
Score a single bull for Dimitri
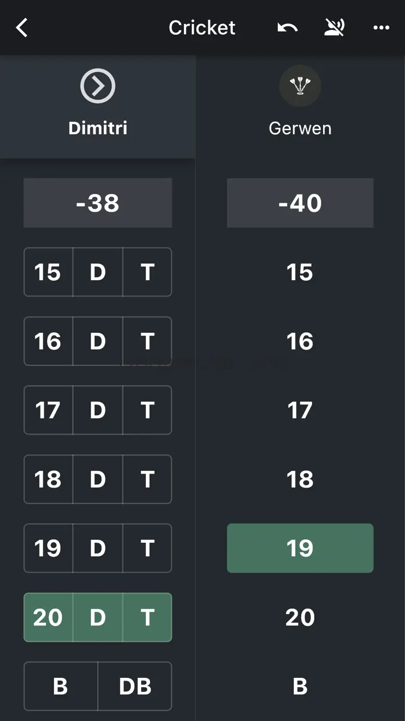point(60,686)
